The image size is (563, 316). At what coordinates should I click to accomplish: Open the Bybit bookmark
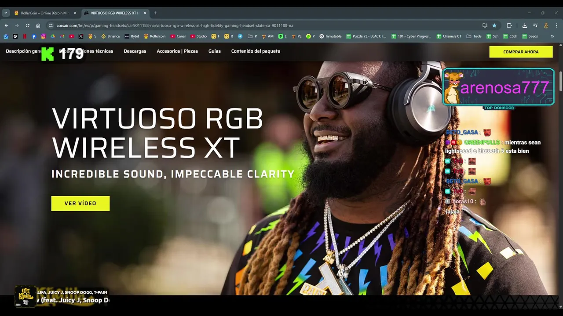[132, 36]
